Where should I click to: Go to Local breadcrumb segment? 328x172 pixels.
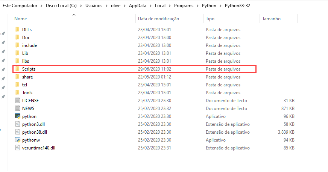tap(160, 6)
